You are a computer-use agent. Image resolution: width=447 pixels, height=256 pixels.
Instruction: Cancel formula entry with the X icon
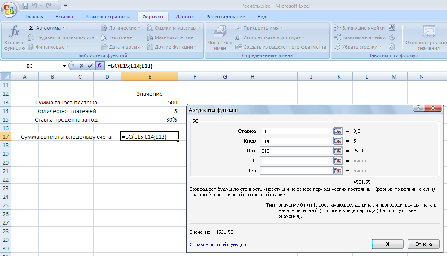click(81, 66)
